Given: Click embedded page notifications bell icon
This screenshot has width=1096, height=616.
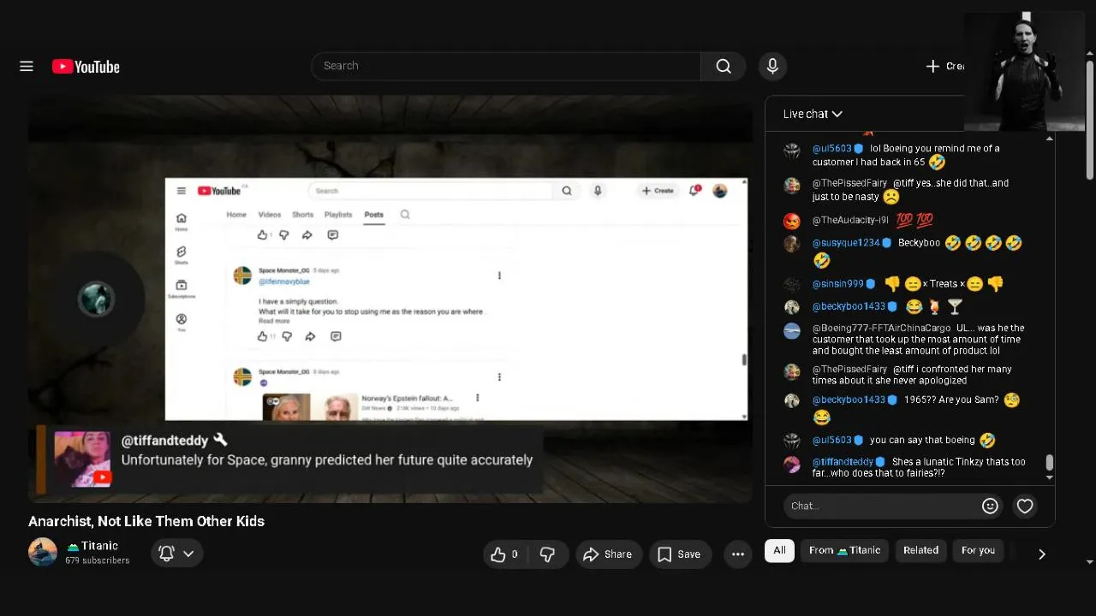Looking at the screenshot, I should pos(694,190).
